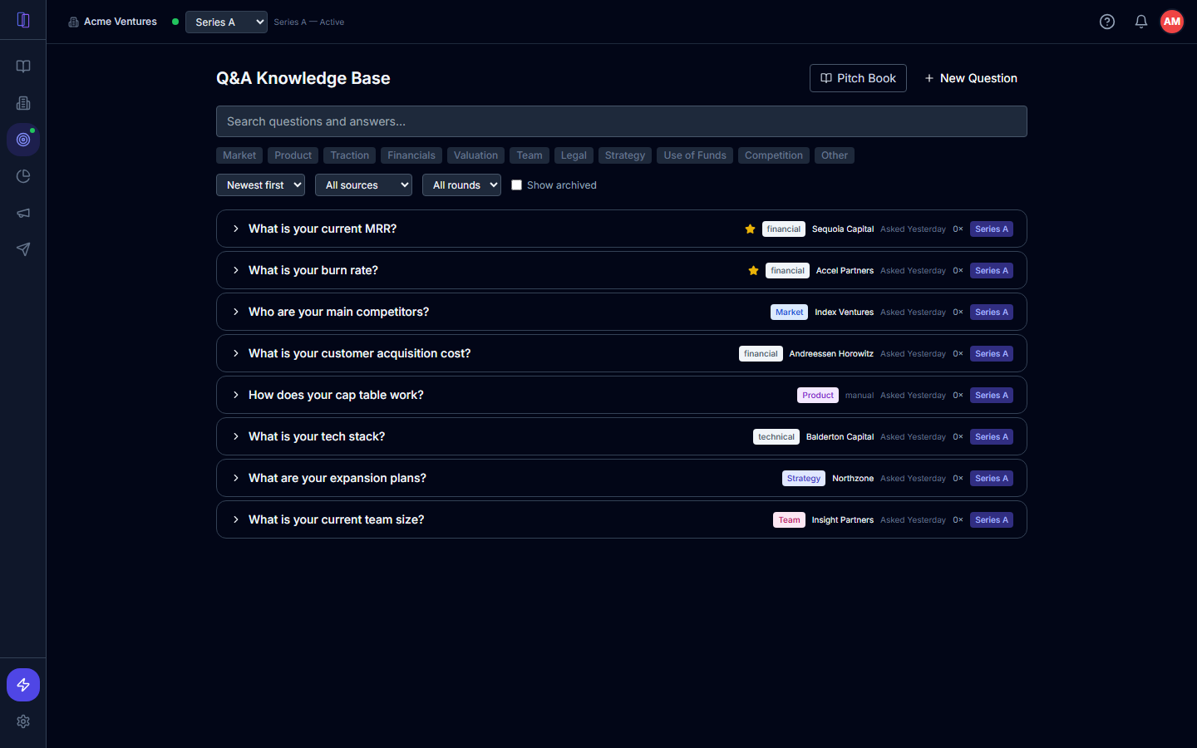The image size is (1197, 748).
Task: Filter by the Product category chip
Action: 293,155
